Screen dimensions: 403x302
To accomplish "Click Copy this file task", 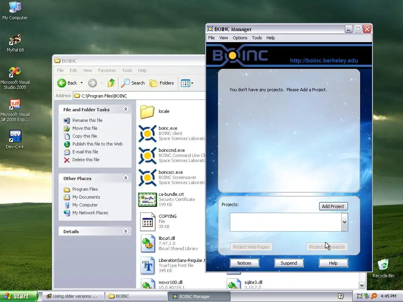I will pyautogui.click(x=85, y=136).
